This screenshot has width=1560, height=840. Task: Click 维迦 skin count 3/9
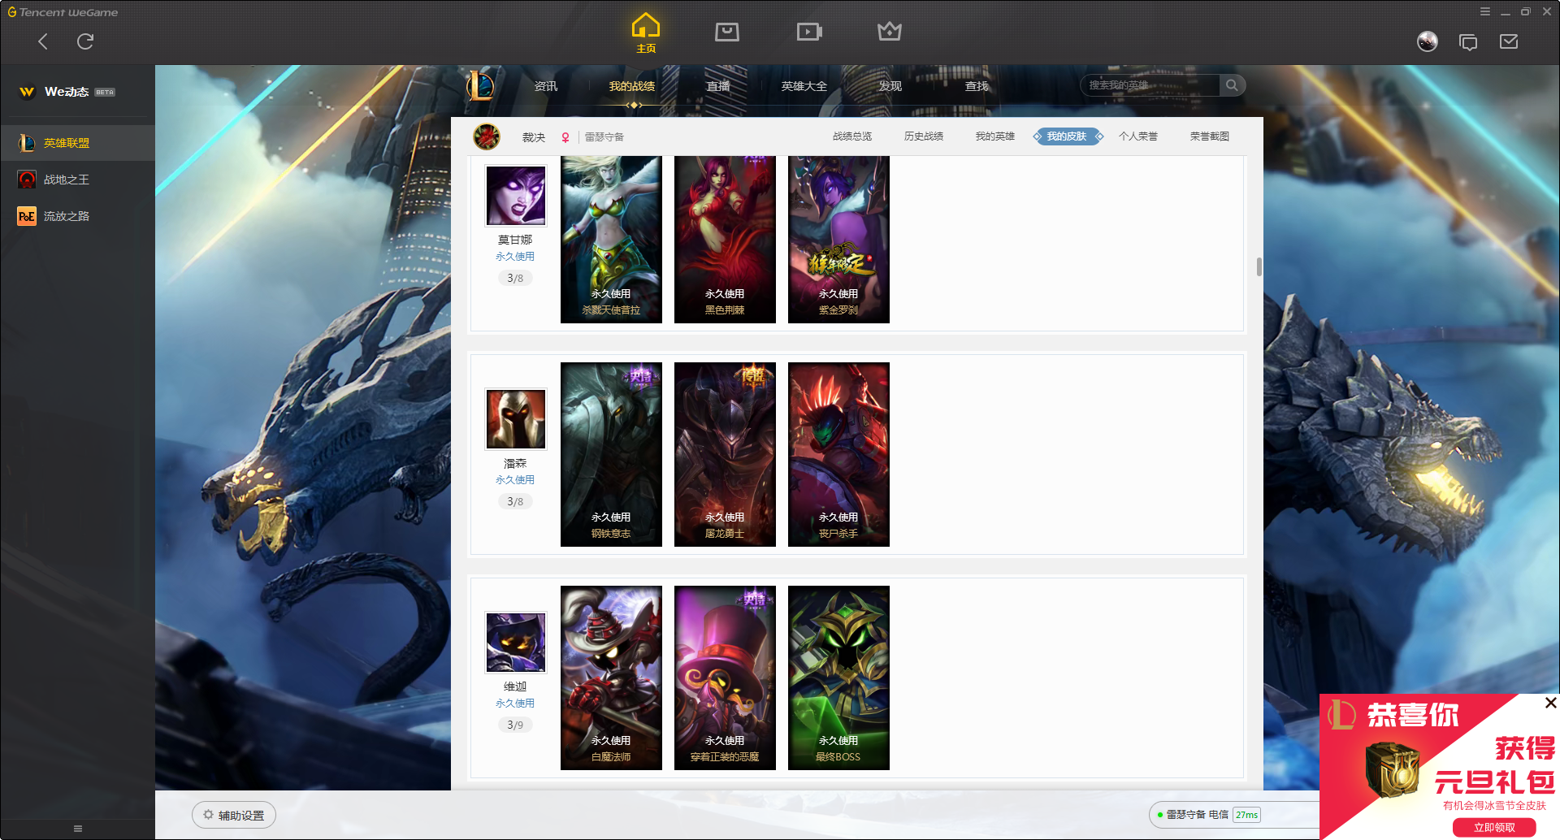coord(515,725)
